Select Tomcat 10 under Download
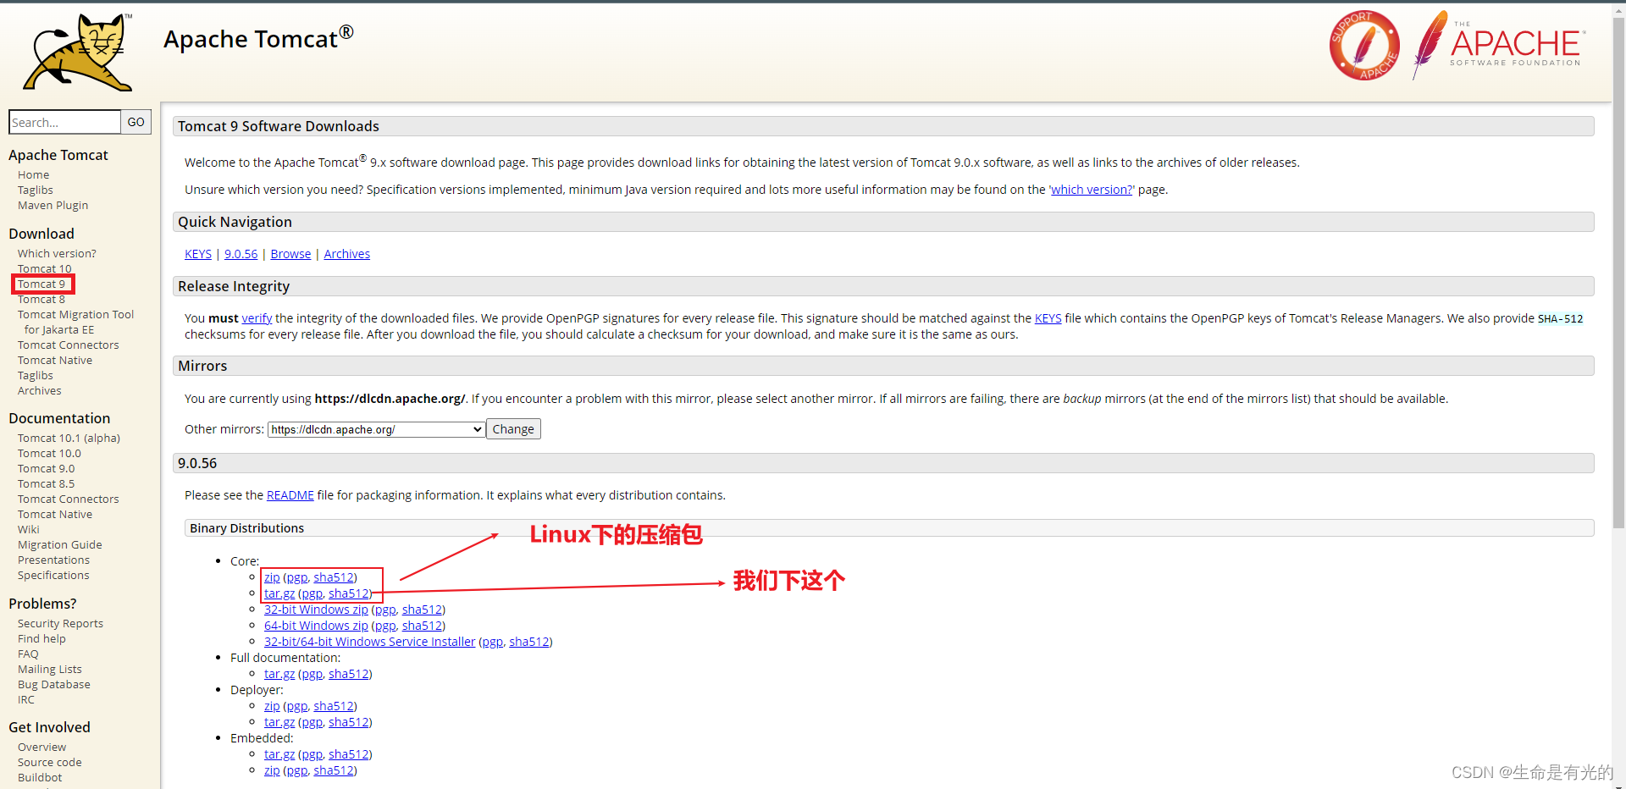1626x789 pixels. point(45,268)
